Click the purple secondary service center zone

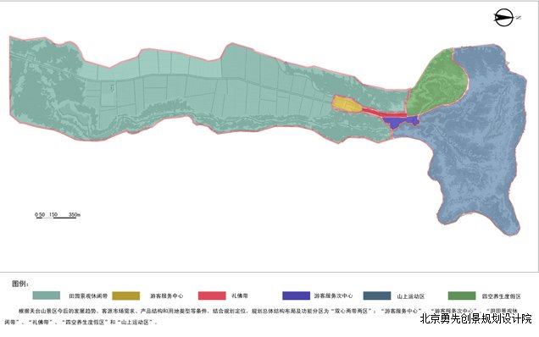[x=401, y=122]
